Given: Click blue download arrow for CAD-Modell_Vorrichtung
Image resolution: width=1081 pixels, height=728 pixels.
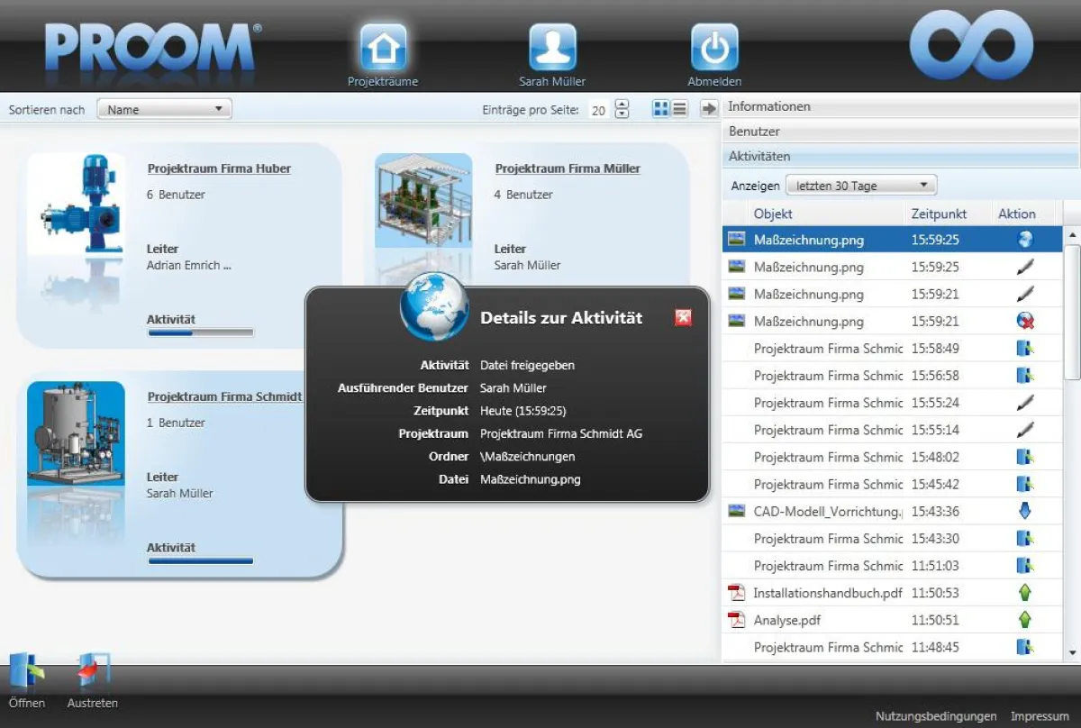Looking at the screenshot, I should point(1024,512).
